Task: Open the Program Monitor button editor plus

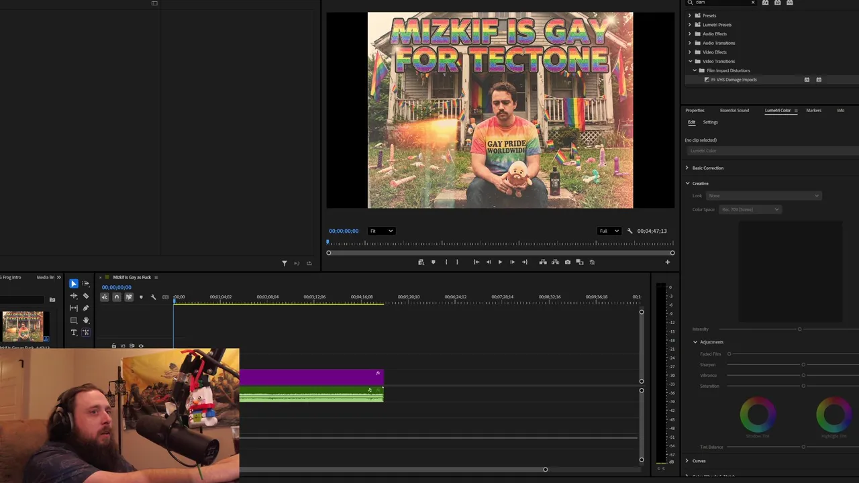Action: tap(667, 262)
